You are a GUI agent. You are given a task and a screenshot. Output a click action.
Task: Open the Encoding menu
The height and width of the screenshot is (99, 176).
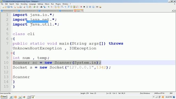24,4
